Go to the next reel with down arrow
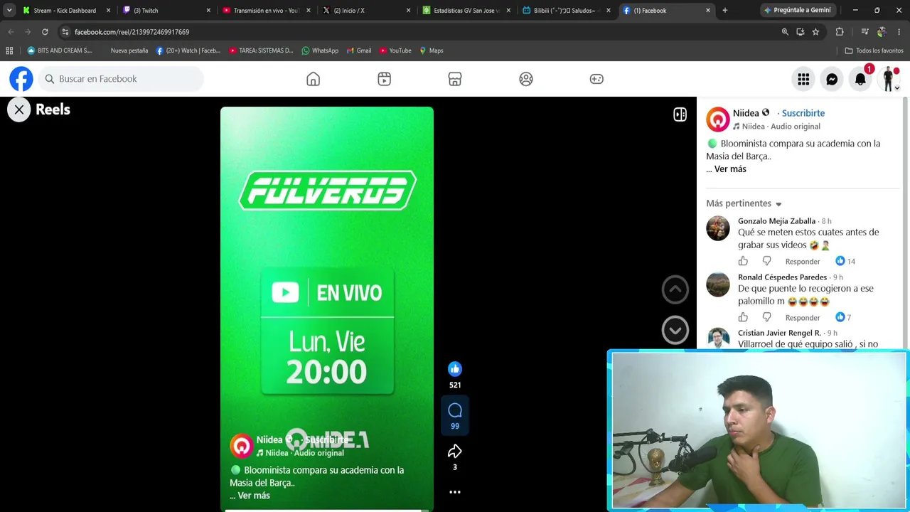The image size is (910, 512). coord(675,330)
